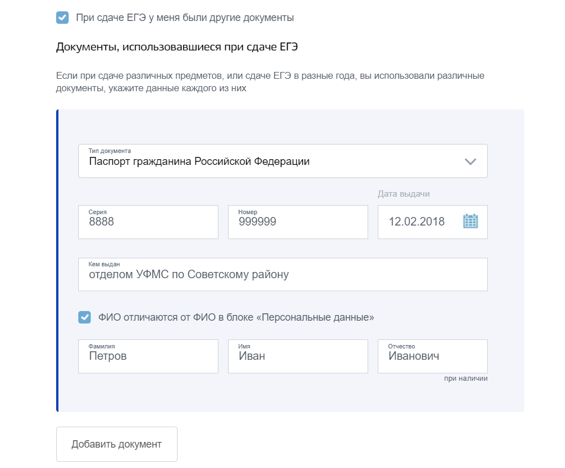This screenshot has height=468, width=565.
Task: Open the Тип документа combo box showing Паспорт гражданина
Action: point(283,161)
